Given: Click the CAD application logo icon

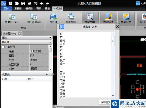Looking at the screenshot, I should point(3,3).
